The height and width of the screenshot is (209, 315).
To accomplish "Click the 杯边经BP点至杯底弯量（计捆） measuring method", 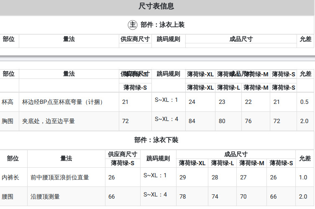I will (x=62, y=102).
